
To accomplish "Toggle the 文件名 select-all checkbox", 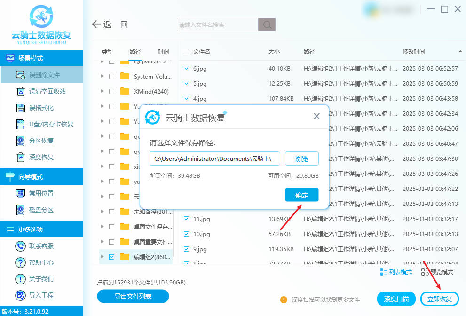I will [187, 52].
